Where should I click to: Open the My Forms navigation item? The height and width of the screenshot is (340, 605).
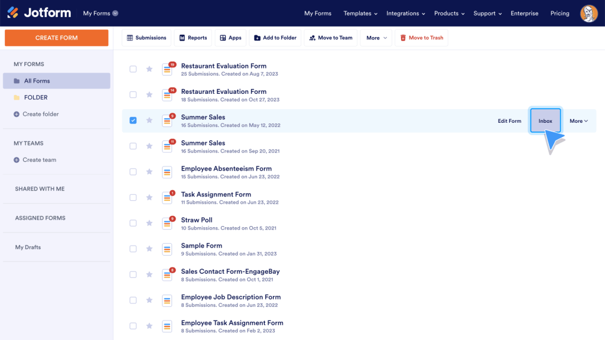pyautogui.click(x=317, y=13)
